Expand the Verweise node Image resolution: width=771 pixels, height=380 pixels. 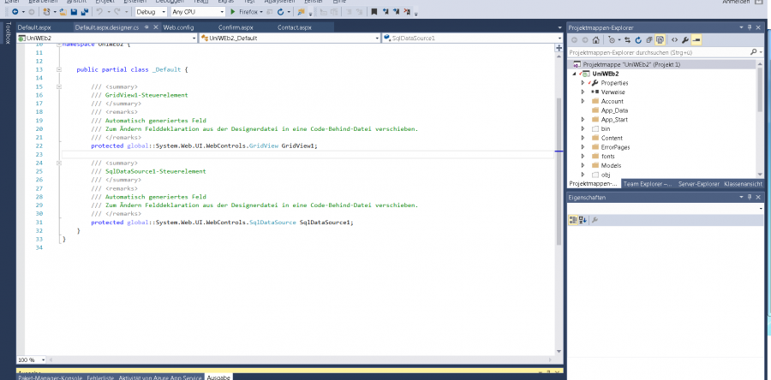[x=583, y=92]
